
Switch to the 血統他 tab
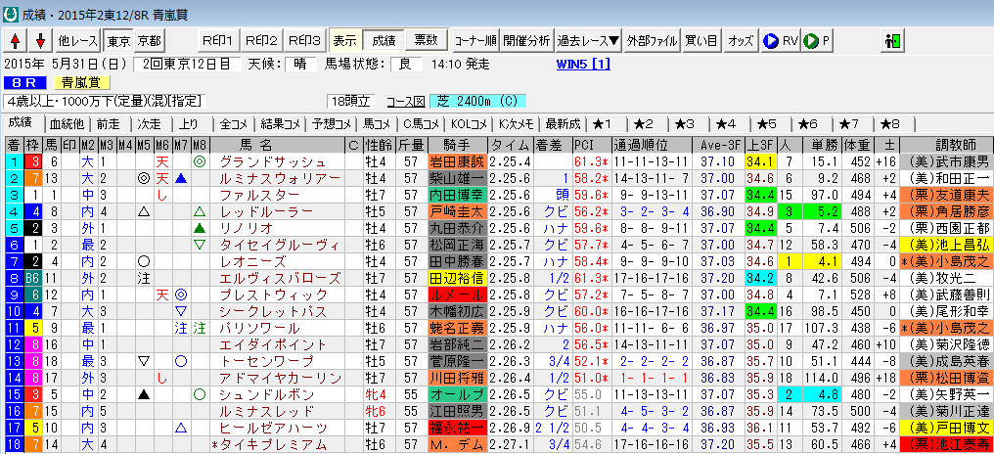65,124
